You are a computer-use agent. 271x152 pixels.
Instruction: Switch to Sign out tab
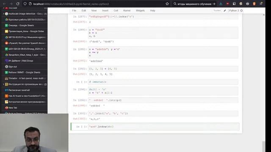tap(25, 67)
